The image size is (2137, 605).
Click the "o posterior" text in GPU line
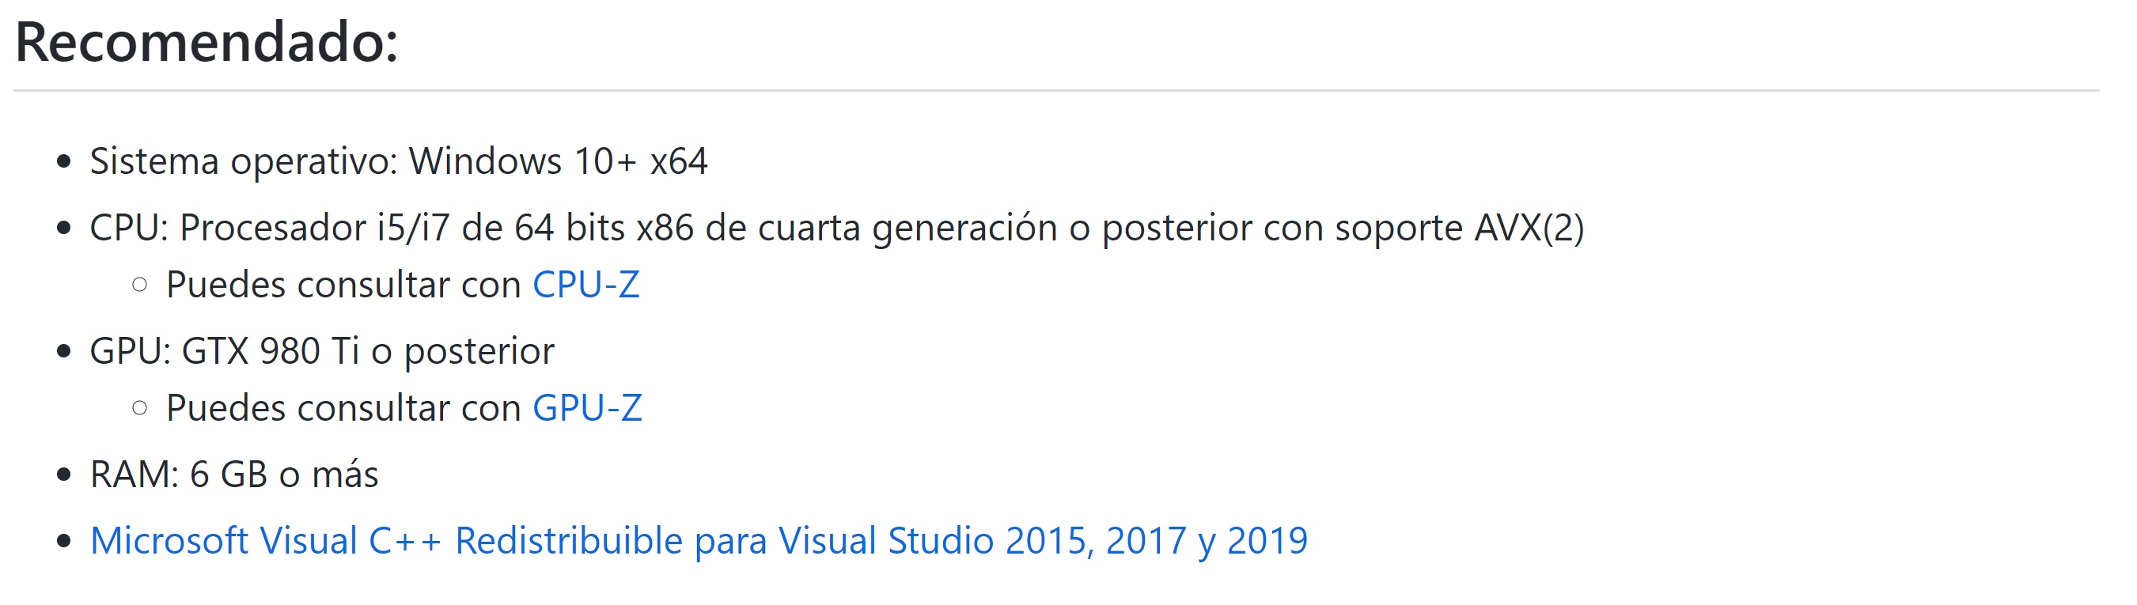pos(463,351)
